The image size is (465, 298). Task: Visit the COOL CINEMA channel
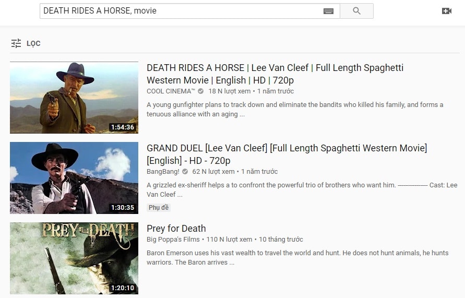click(x=171, y=91)
